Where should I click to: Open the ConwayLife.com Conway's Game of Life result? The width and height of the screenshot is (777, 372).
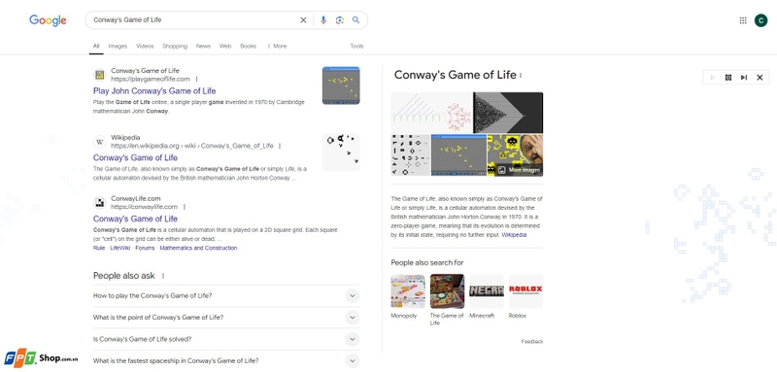[135, 219]
